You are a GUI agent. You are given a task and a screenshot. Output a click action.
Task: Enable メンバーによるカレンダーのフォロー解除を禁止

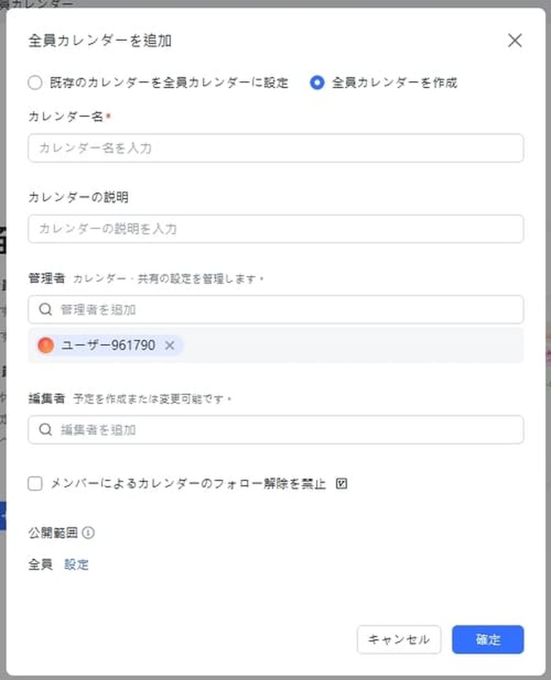34,484
